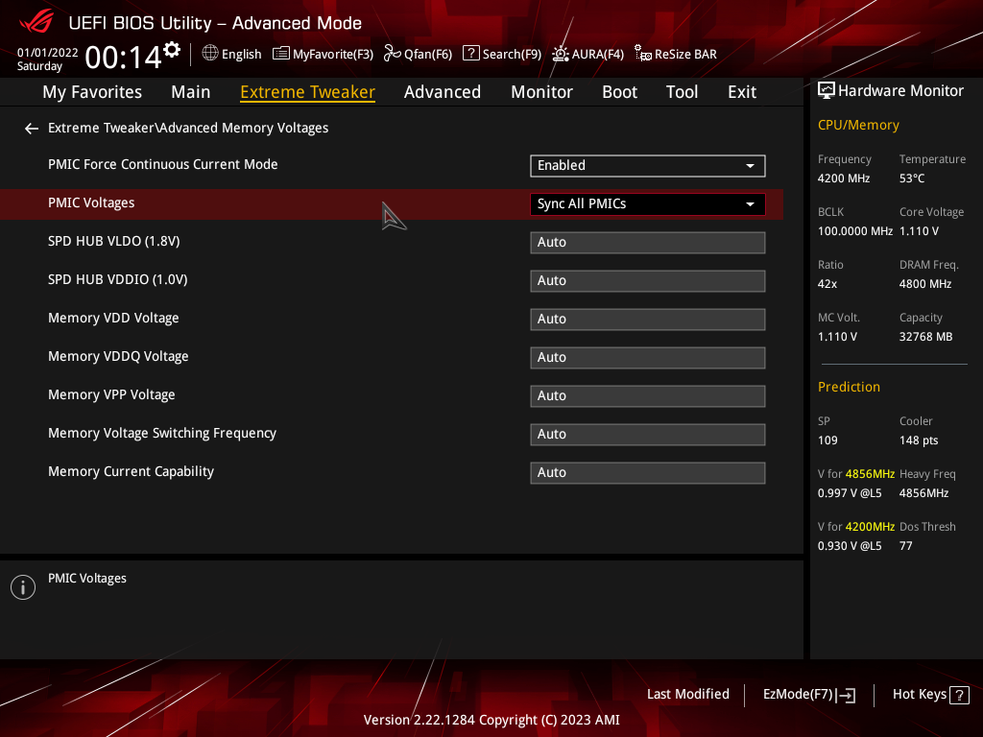Image resolution: width=983 pixels, height=737 pixels.
Task: Select Memory Voltage Switching Frequency label
Action: [x=162, y=433]
